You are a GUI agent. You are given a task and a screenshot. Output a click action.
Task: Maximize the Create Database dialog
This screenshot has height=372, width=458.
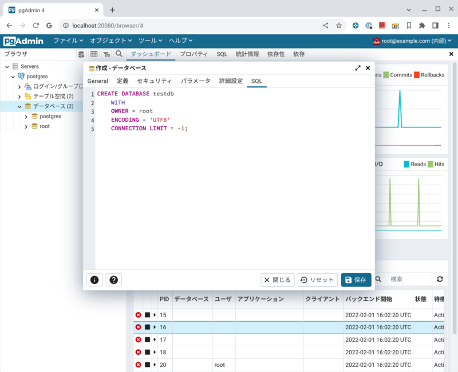pos(358,68)
